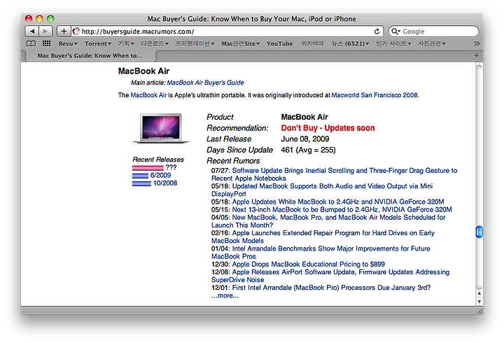This screenshot has height=343, width=504.
Task: Open Macworld San Francisco 2008 link
Action: coord(374,95)
